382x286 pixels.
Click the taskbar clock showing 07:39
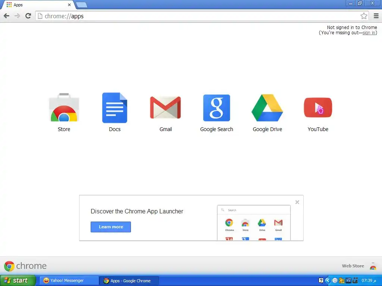[369, 281]
